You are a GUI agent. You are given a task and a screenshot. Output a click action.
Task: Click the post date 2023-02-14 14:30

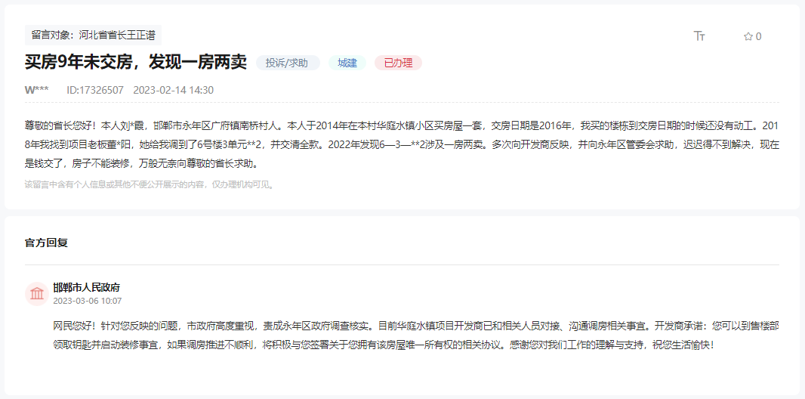click(174, 91)
